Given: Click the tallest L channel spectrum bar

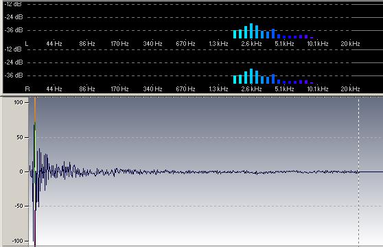Looking at the screenshot, I should (251, 31).
